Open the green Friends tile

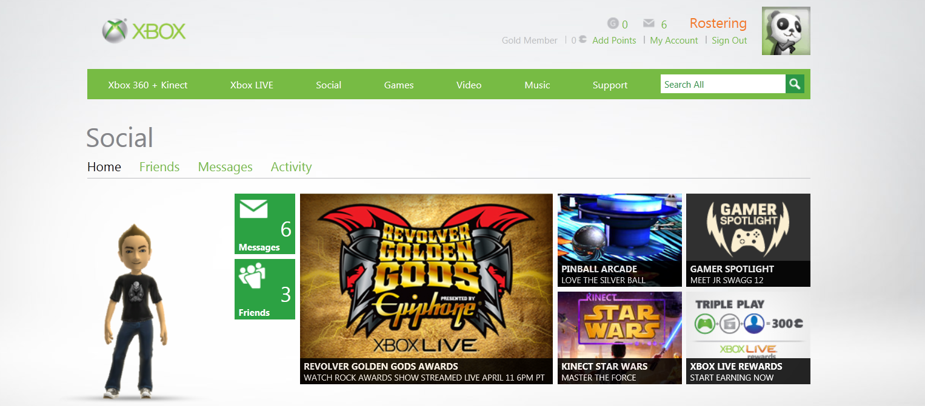pos(265,289)
